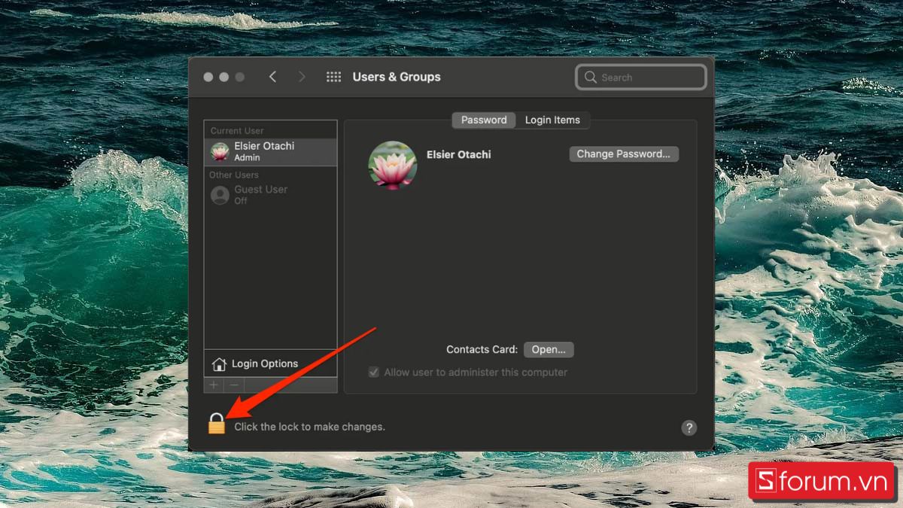The image size is (903, 508).
Task: Click the Login Options house icon
Action: click(x=219, y=364)
